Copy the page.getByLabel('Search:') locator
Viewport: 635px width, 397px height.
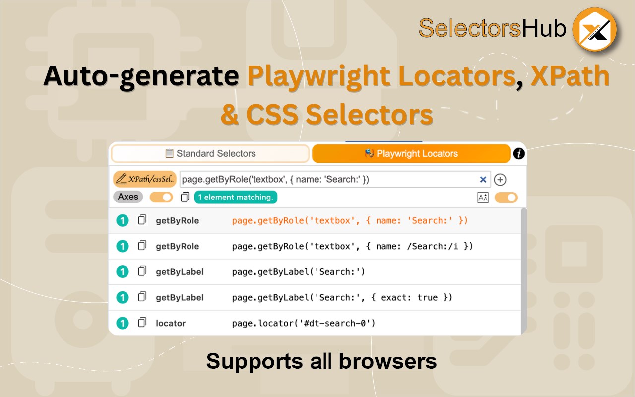click(142, 271)
